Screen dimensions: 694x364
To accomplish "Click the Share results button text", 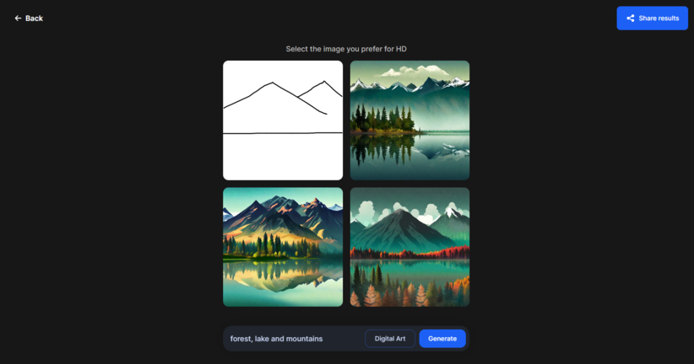I will [x=659, y=18].
